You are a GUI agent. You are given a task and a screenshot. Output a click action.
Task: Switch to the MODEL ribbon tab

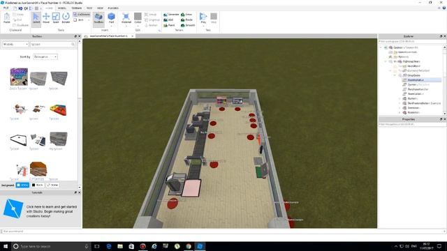(62, 8)
